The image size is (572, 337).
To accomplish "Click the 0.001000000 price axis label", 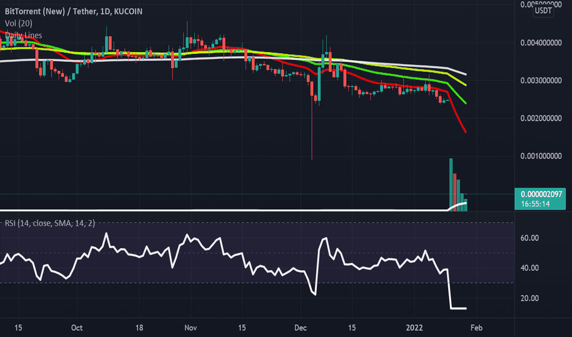I will [x=541, y=156].
